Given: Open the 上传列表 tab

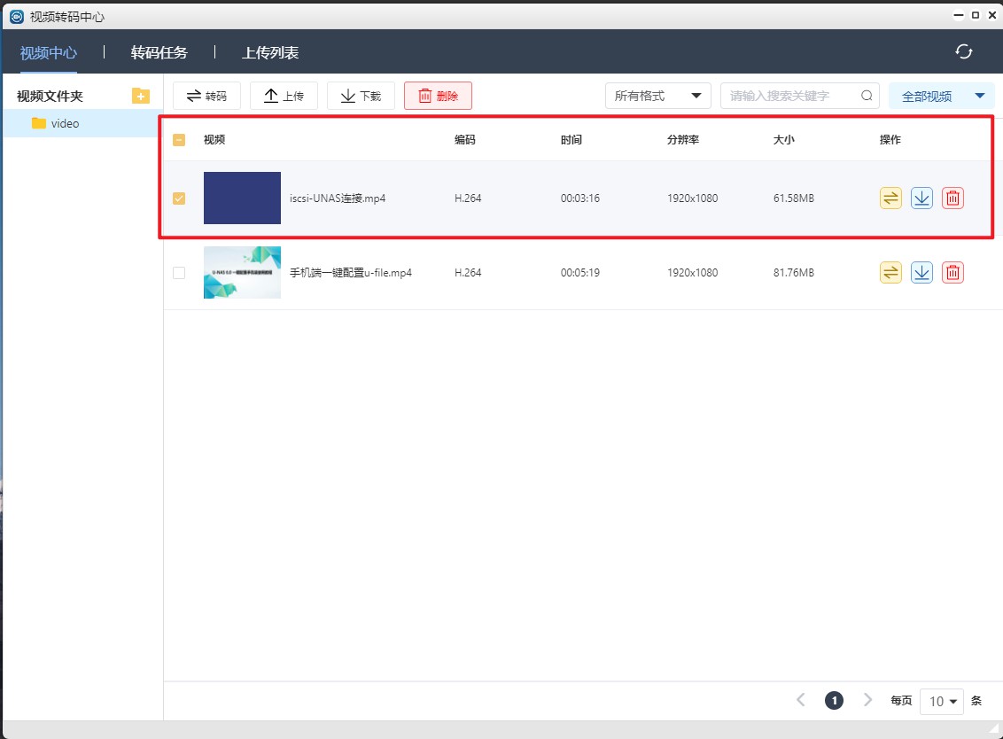Looking at the screenshot, I should tap(270, 52).
